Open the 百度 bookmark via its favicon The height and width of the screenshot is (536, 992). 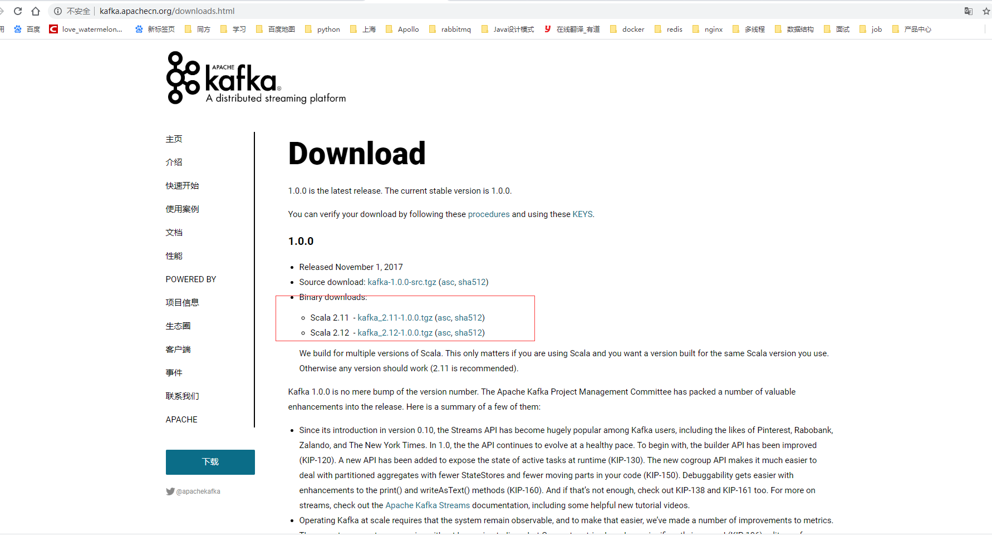point(17,29)
